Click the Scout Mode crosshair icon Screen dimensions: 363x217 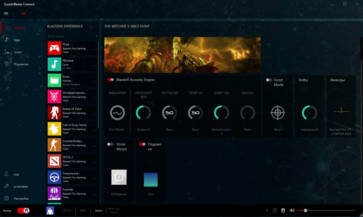coord(278,113)
